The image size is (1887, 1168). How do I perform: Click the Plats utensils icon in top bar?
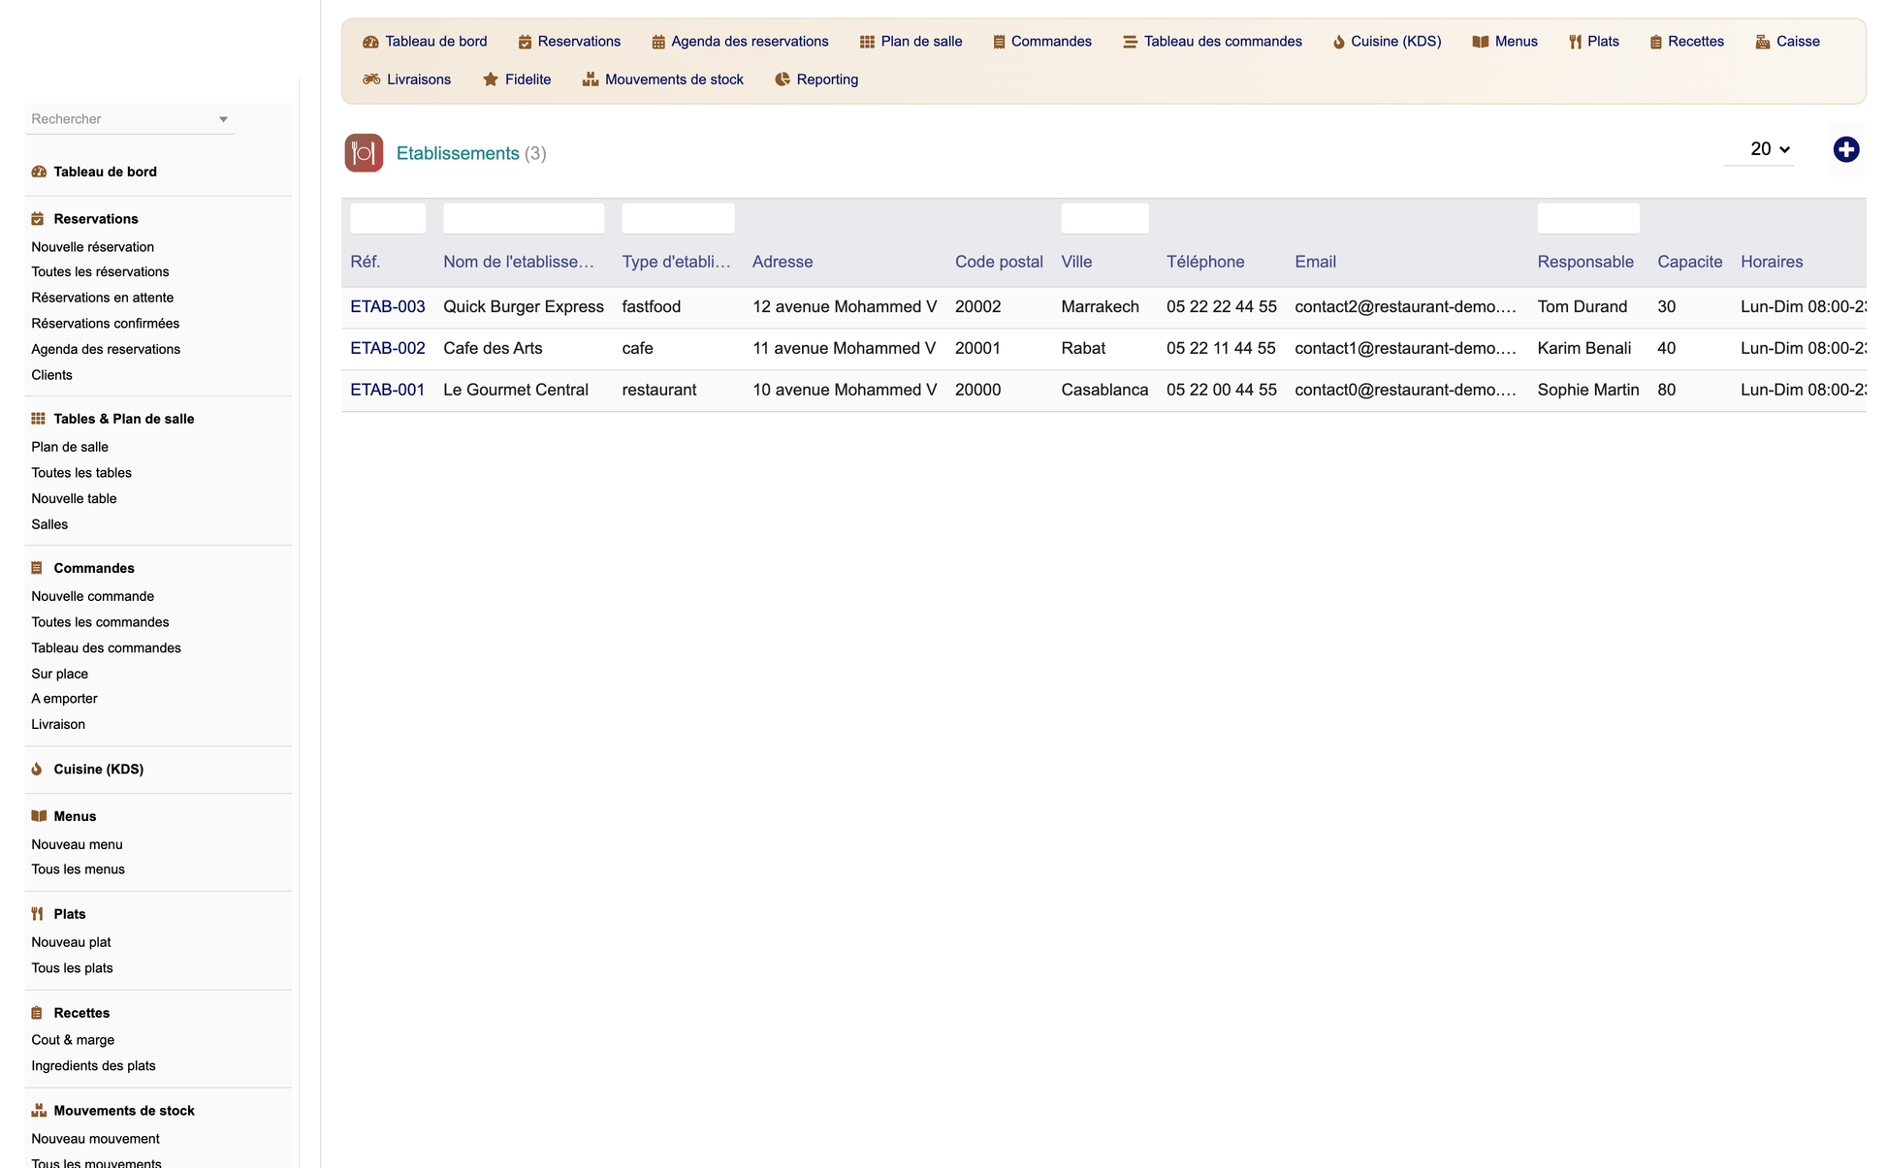(x=1575, y=42)
